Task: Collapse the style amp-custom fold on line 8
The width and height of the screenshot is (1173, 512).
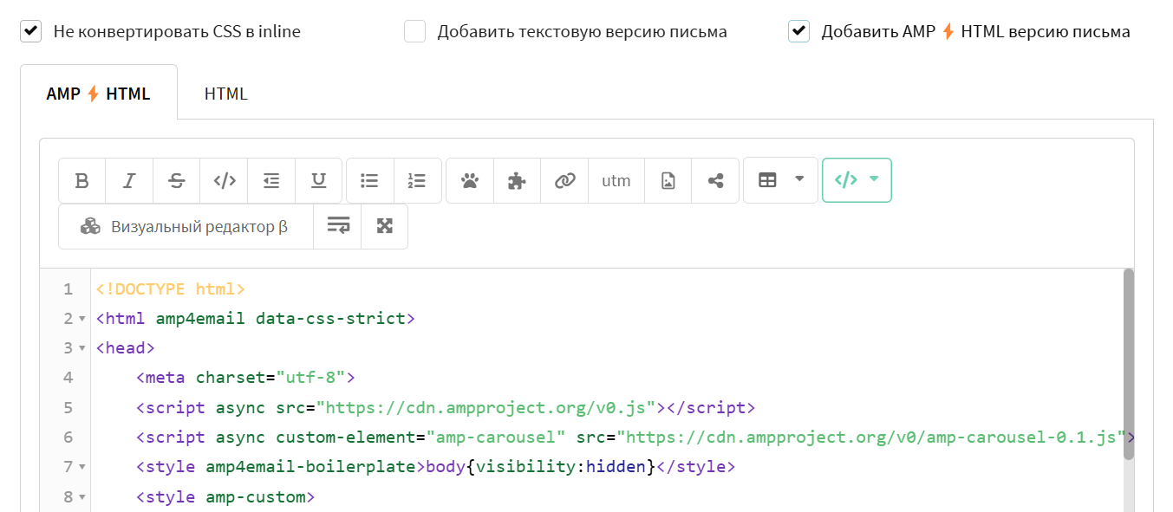Action: [82, 497]
